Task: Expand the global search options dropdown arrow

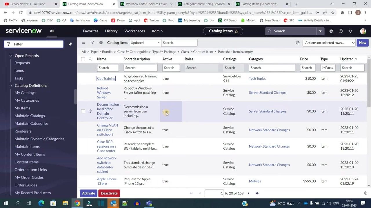Action: (320, 31)
